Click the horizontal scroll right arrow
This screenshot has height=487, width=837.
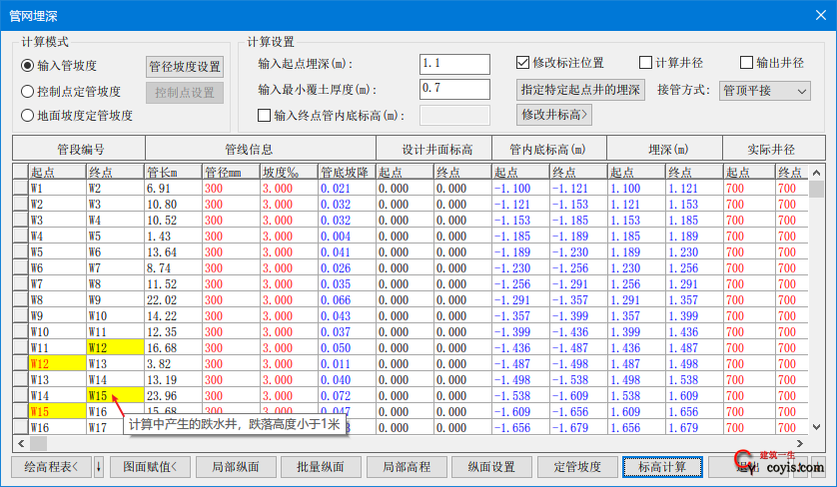[x=800, y=443]
